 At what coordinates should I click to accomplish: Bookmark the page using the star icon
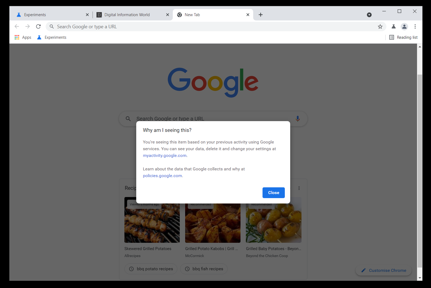pos(380,26)
